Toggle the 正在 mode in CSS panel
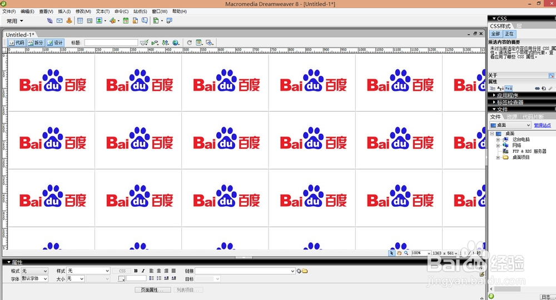Screen dimensions: 556x300 pos(509,34)
